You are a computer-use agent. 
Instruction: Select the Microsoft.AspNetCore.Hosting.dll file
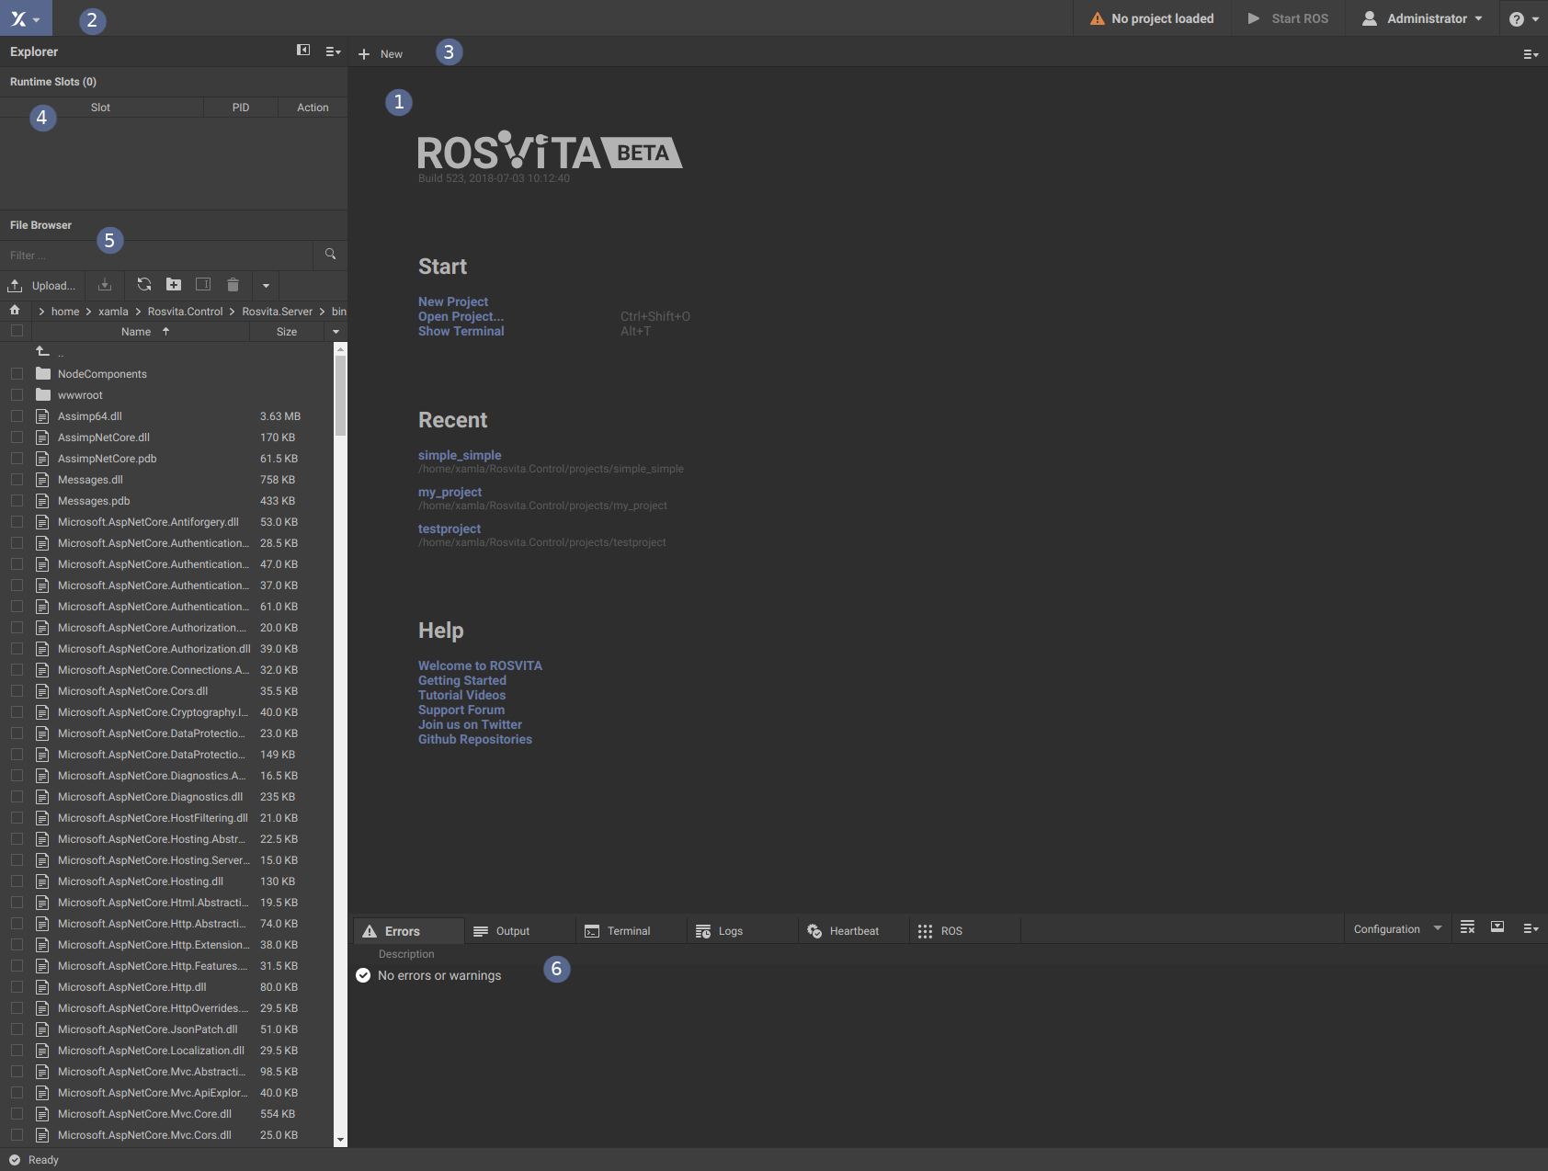(x=140, y=881)
